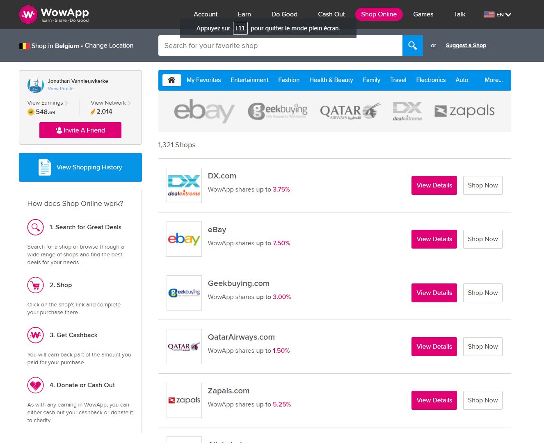Click the Belgium flag icon
Image resolution: width=544 pixels, height=443 pixels.
[24, 46]
